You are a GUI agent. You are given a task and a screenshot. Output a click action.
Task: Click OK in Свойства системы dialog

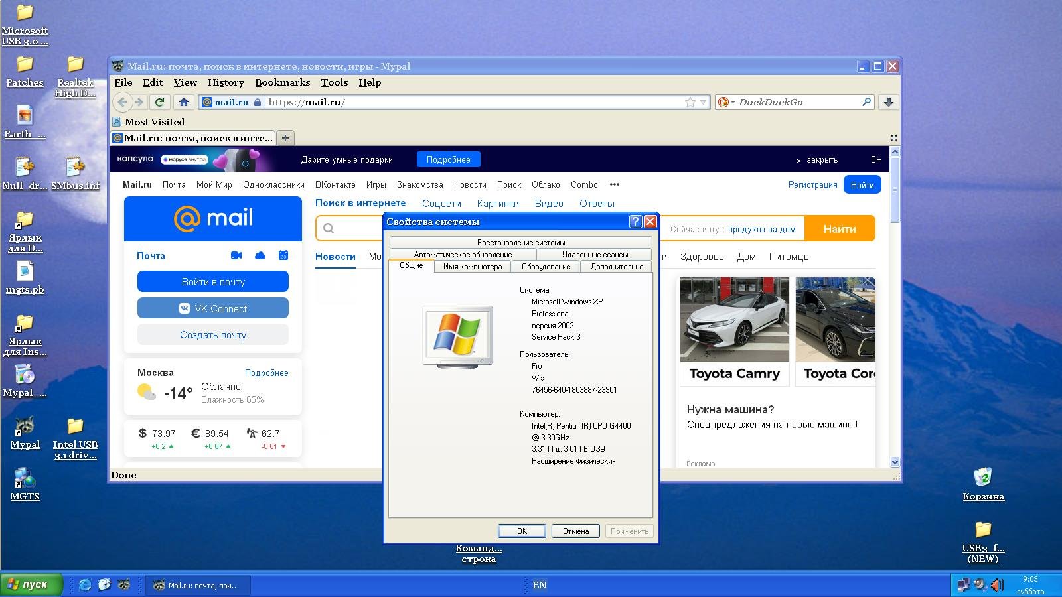[522, 531]
